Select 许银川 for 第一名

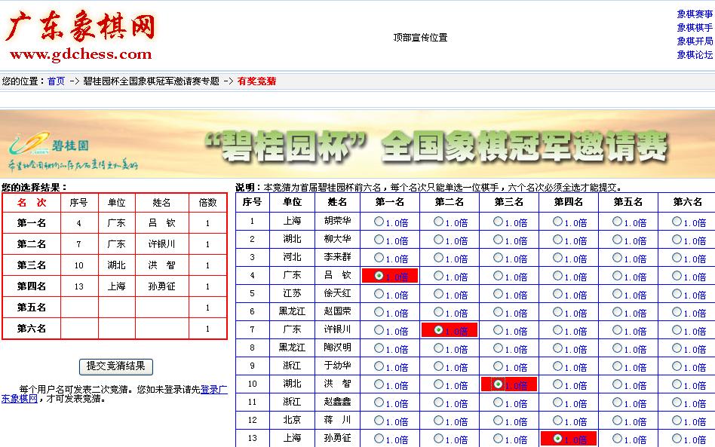pyautogui.click(x=379, y=329)
